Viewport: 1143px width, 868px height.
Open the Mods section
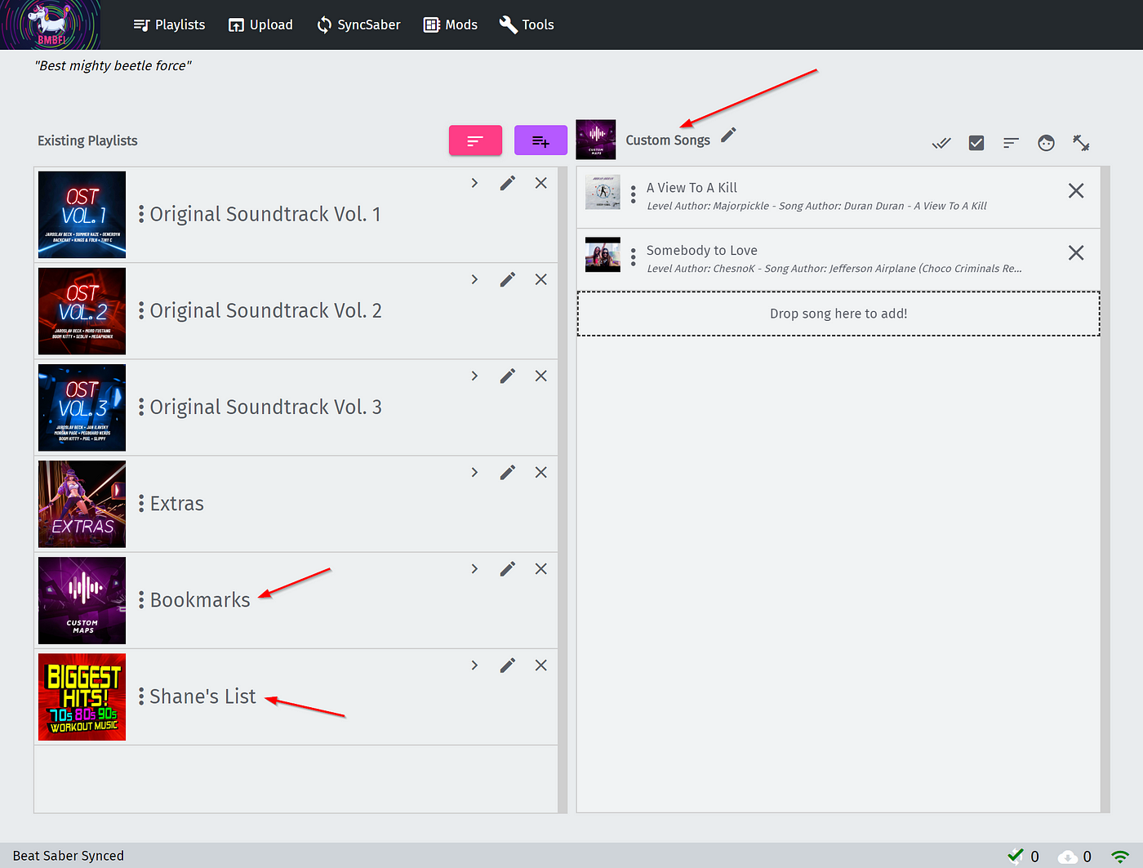tap(451, 24)
